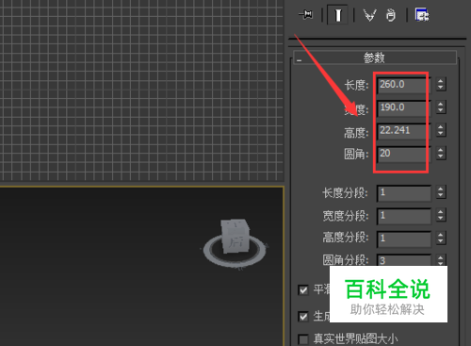The height and width of the screenshot is (346, 471).
Task: Toggle show end result icon
Action: [337, 15]
